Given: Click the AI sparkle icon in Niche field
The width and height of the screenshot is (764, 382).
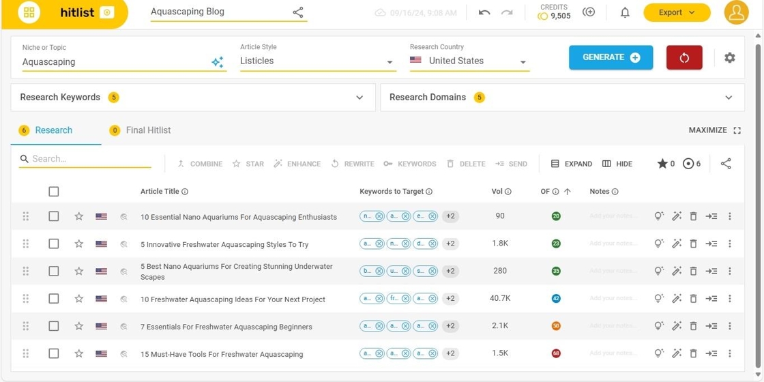Looking at the screenshot, I should coord(217,62).
